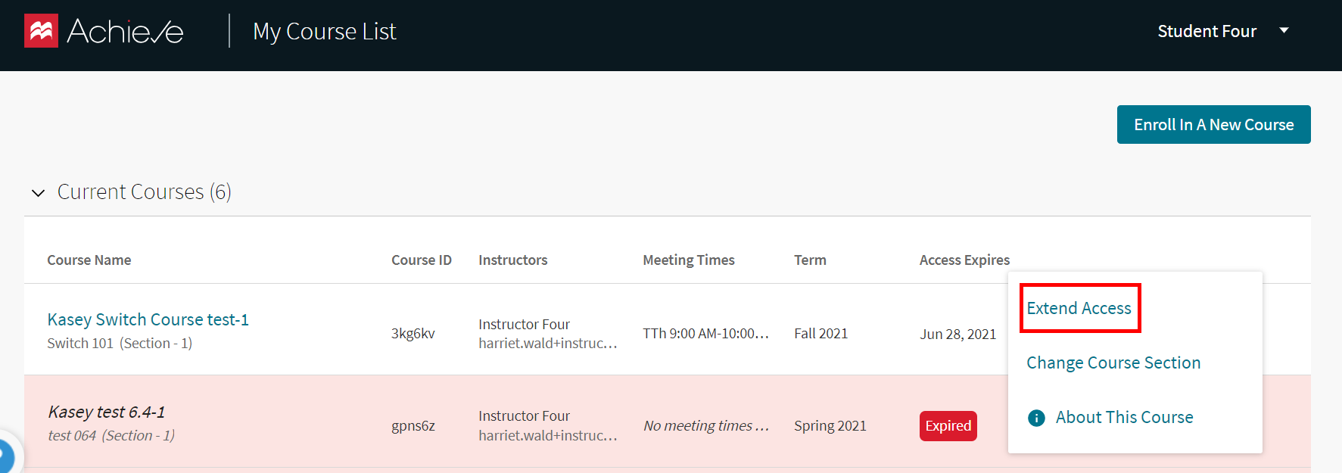Open Kasey Switch Course test-1 link
1342x473 pixels.
pos(148,319)
